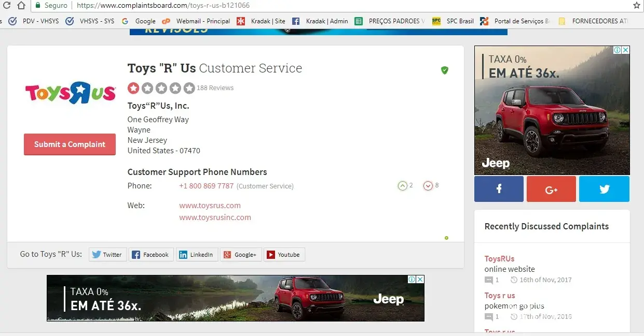The width and height of the screenshot is (644, 336).
Task: Click the phone number +1 800 869 7787
Action: pos(207,186)
